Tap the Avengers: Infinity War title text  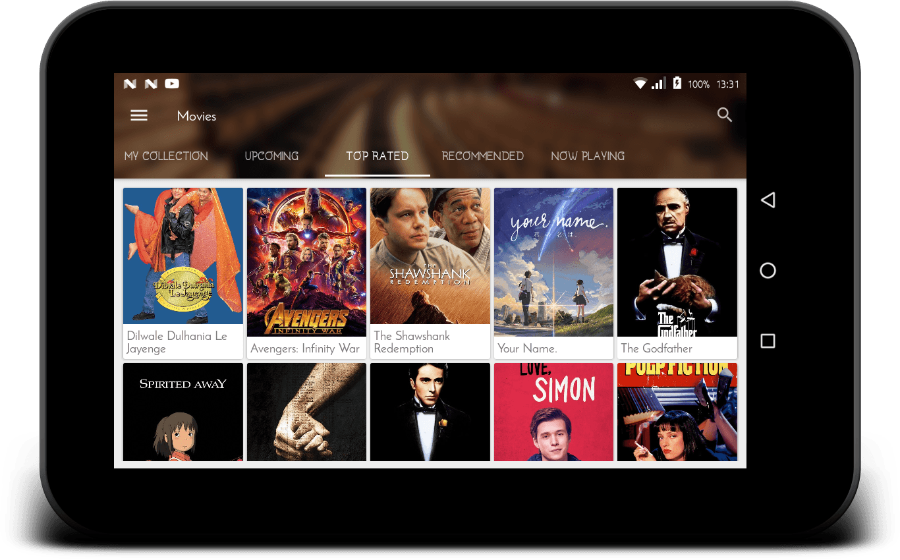tap(306, 349)
